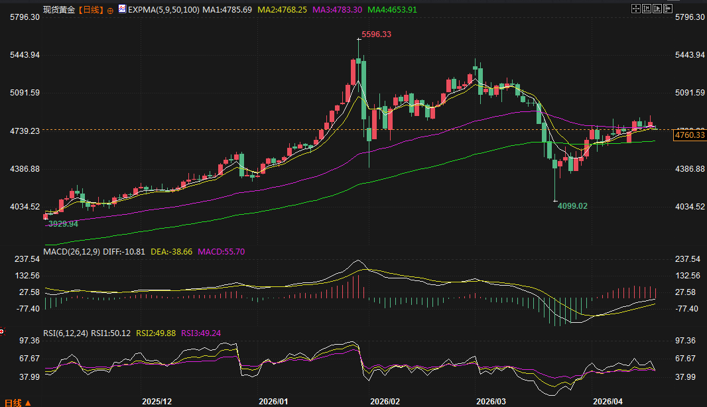Click the play-forward chart icon
Screen dimensions: 707x407
coord(658,9)
